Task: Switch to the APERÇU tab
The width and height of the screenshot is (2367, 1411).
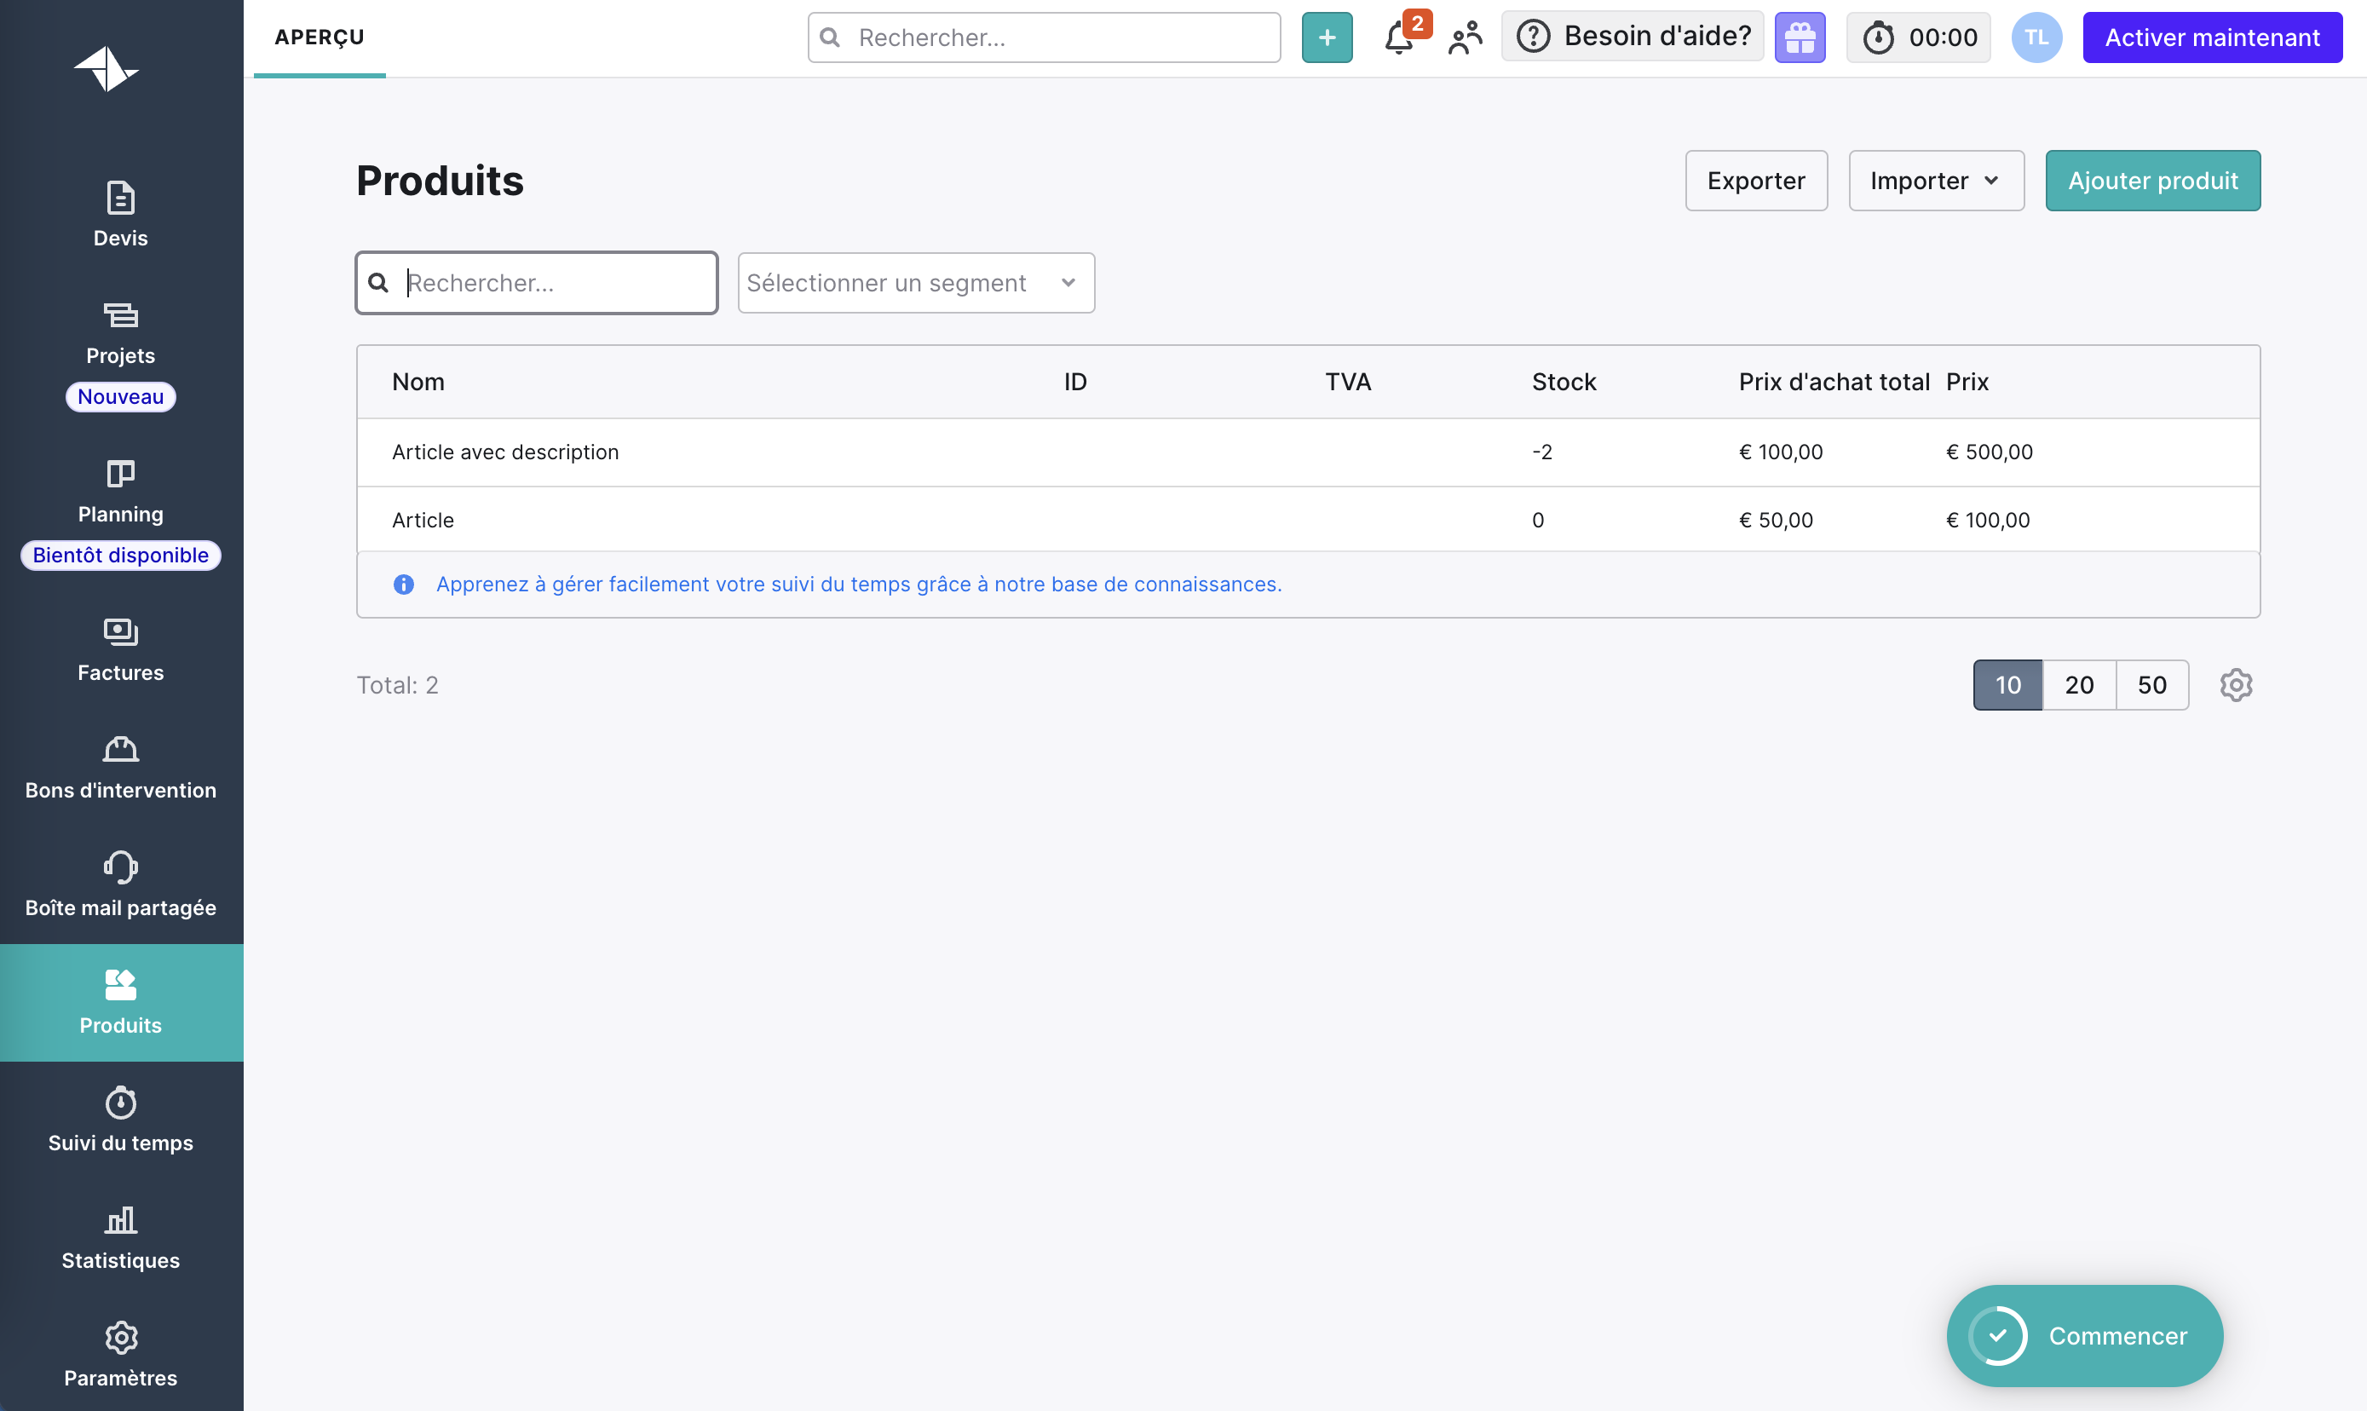Action: 320,37
